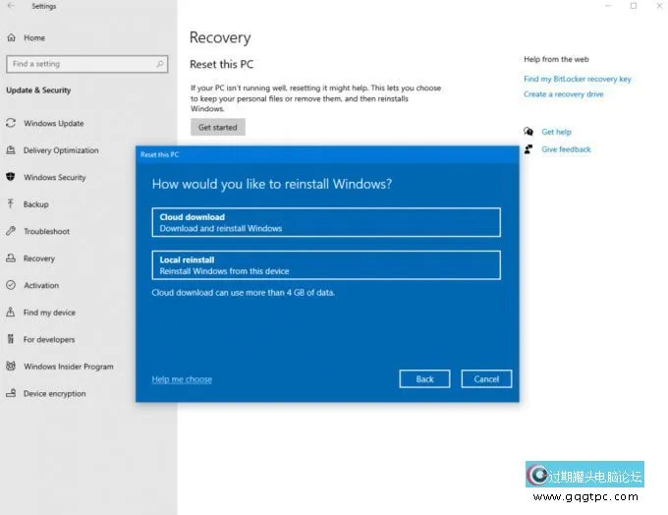Open the Create a recovery drive link
This screenshot has width=668, height=515.
click(563, 95)
